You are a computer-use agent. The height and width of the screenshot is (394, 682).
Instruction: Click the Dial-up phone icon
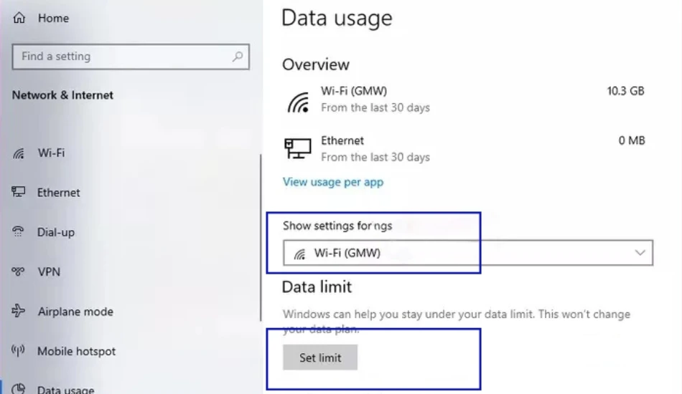pyautogui.click(x=18, y=231)
